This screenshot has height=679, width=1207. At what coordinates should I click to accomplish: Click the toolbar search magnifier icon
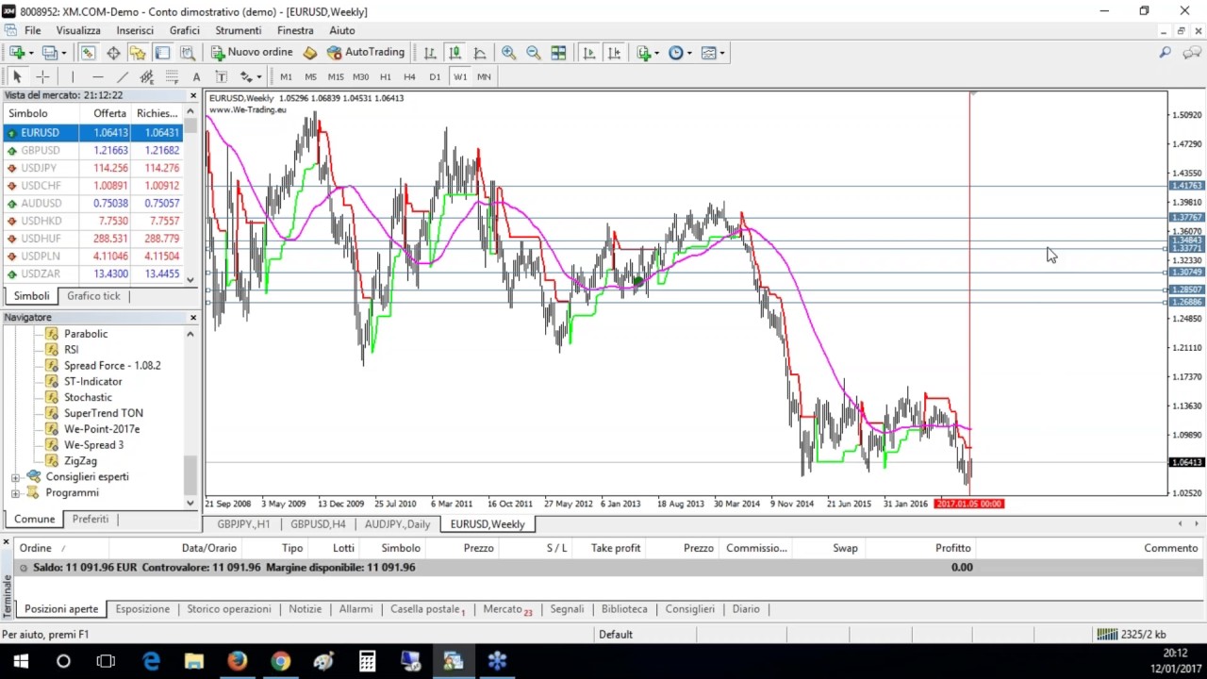point(1166,53)
